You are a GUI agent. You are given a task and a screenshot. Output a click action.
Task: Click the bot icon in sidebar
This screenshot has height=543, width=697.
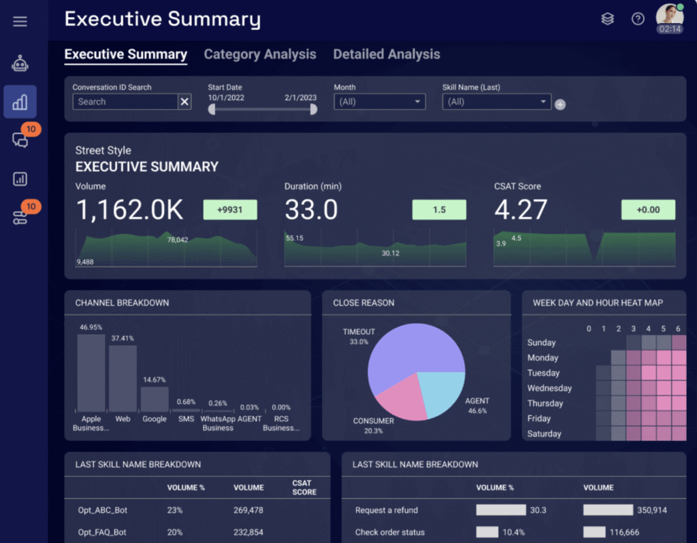(x=20, y=64)
